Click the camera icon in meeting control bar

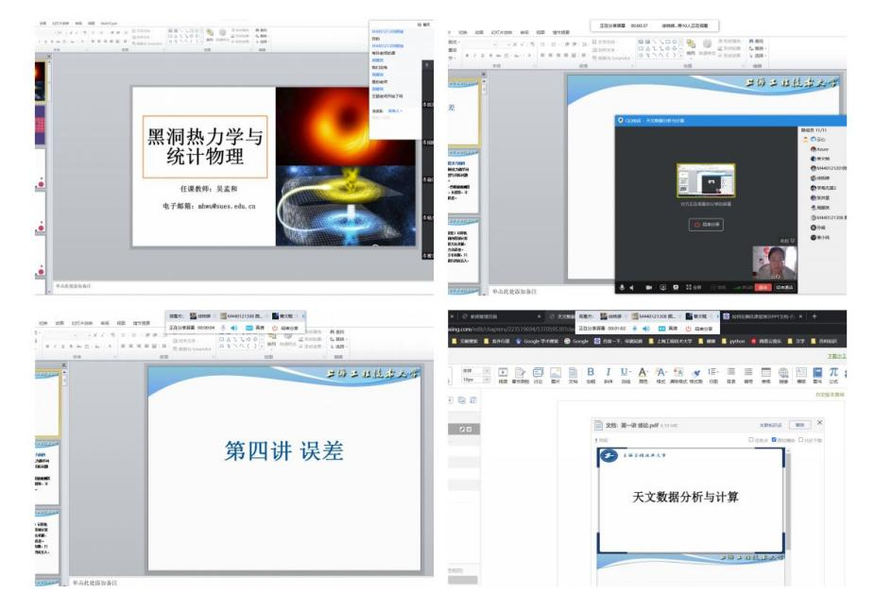(649, 287)
